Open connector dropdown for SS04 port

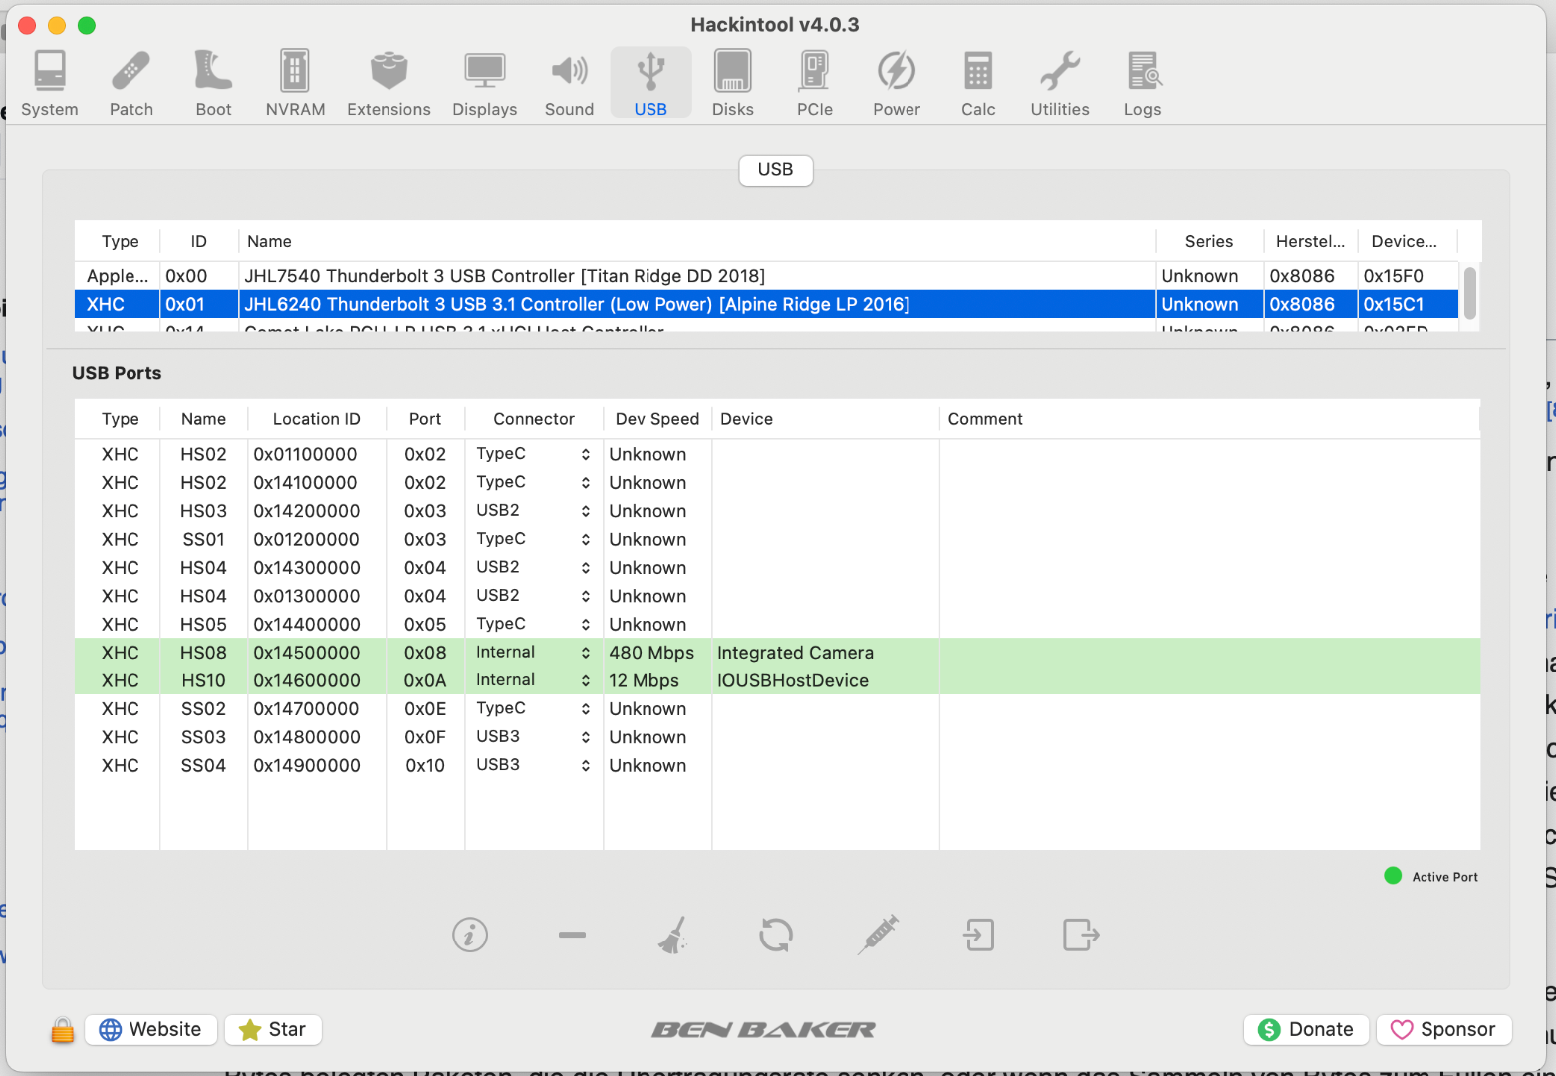(x=534, y=765)
